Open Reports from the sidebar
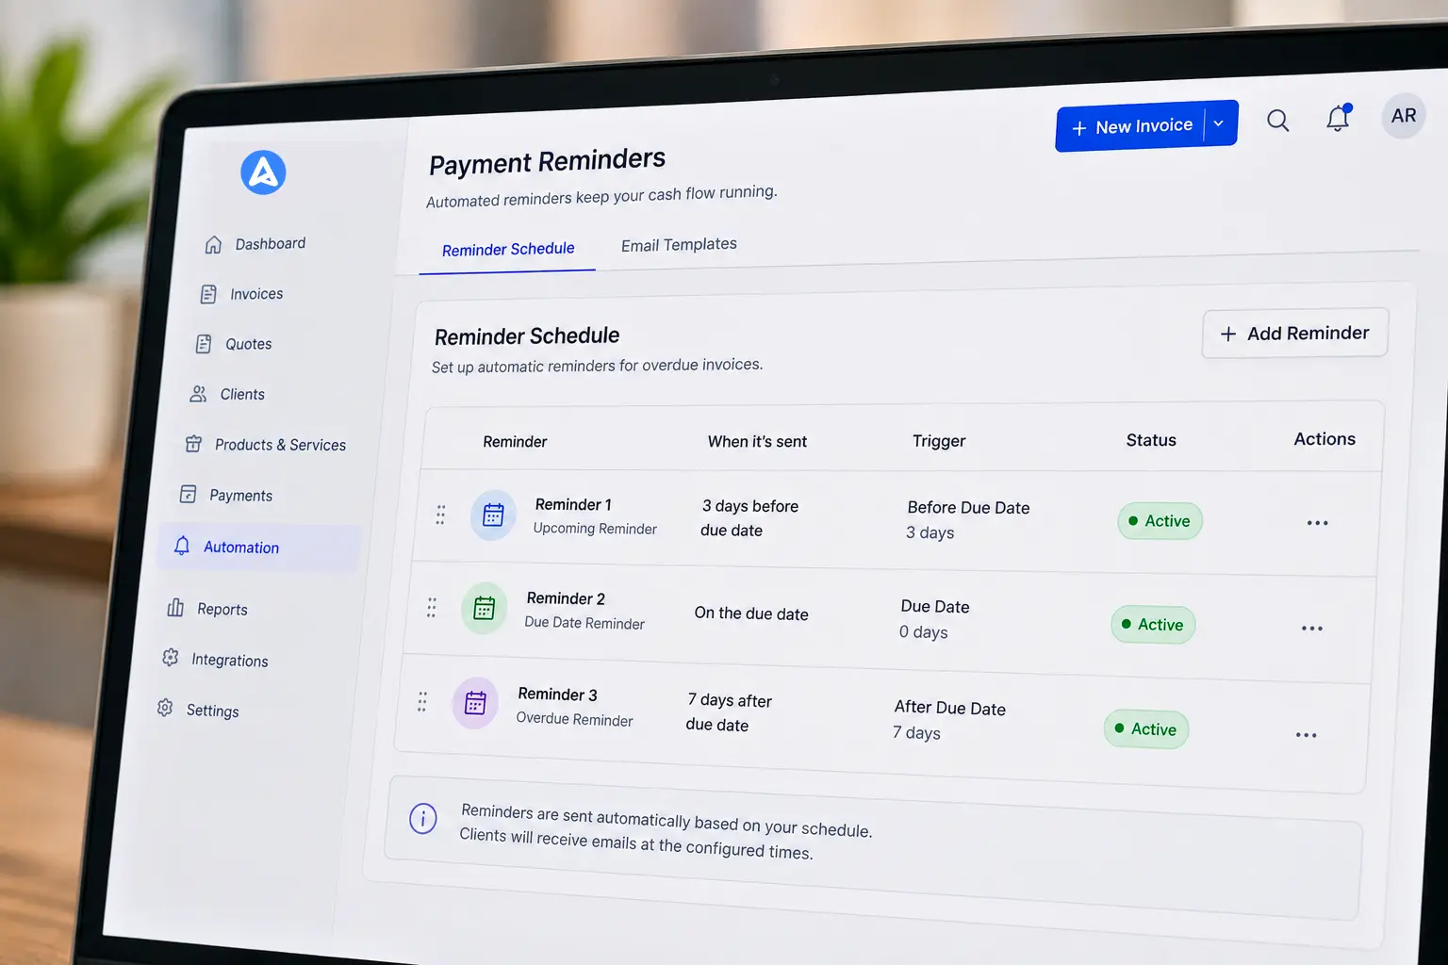 (x=222, y=610)
